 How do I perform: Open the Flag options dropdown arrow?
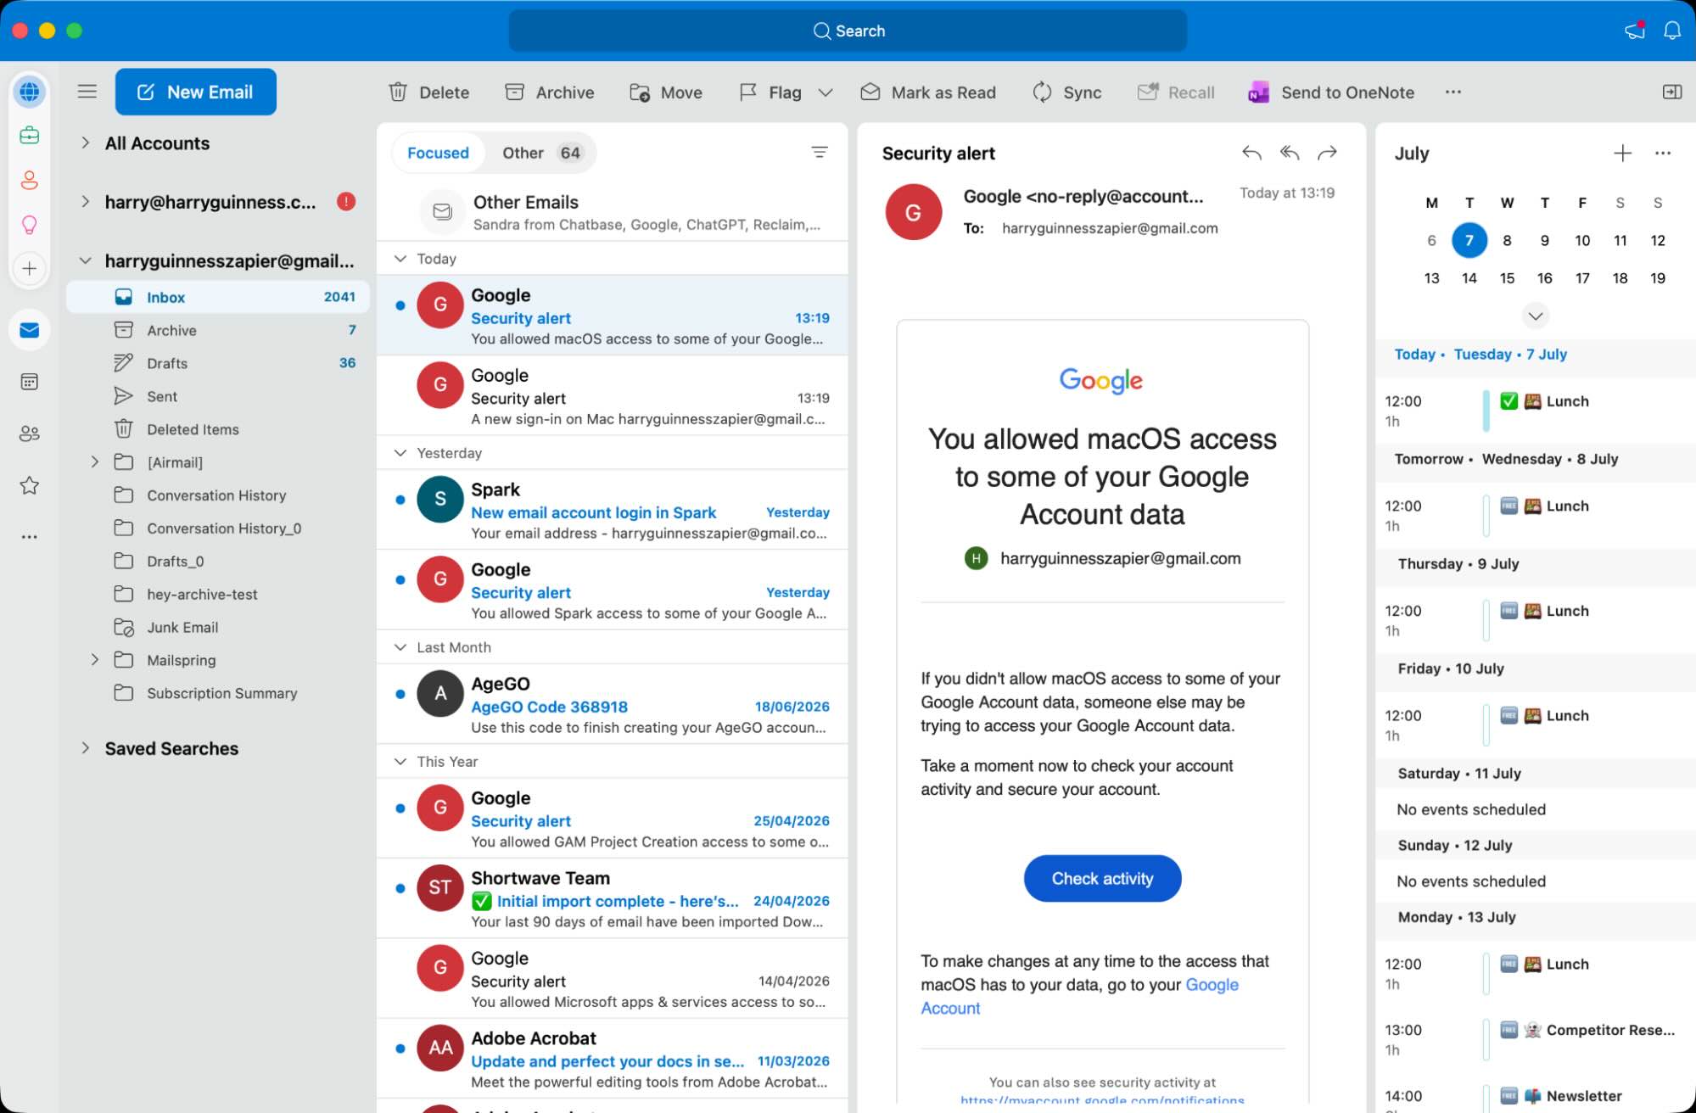click(x=826, y=92)
